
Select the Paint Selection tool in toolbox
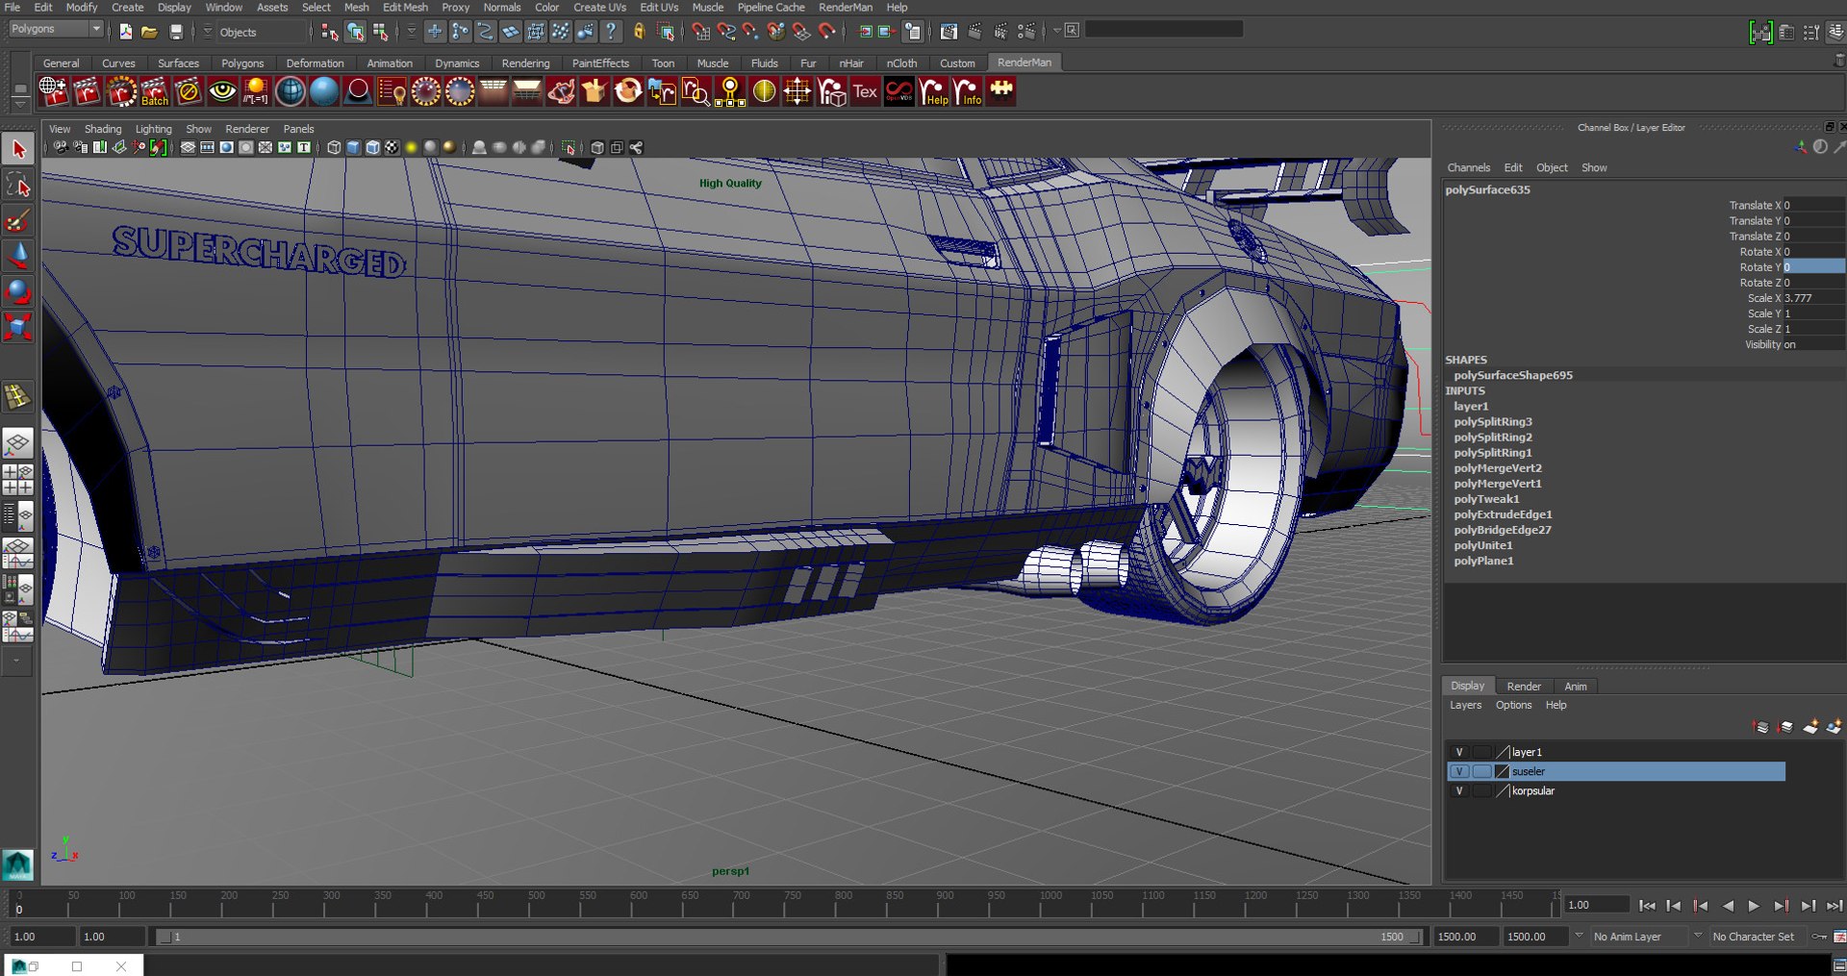pyautogui.click(x=18, y=220)
